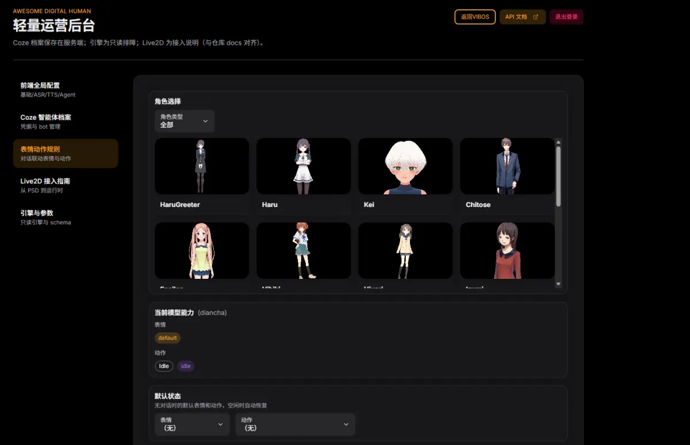Screen dimensions: 690x445
Task: Click the AWESOME DIGITAL HUMAN label
Action: (x=52, y=11)
